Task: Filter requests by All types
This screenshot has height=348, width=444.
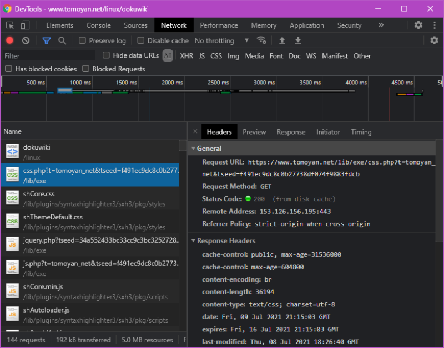Action: point(168,56)
